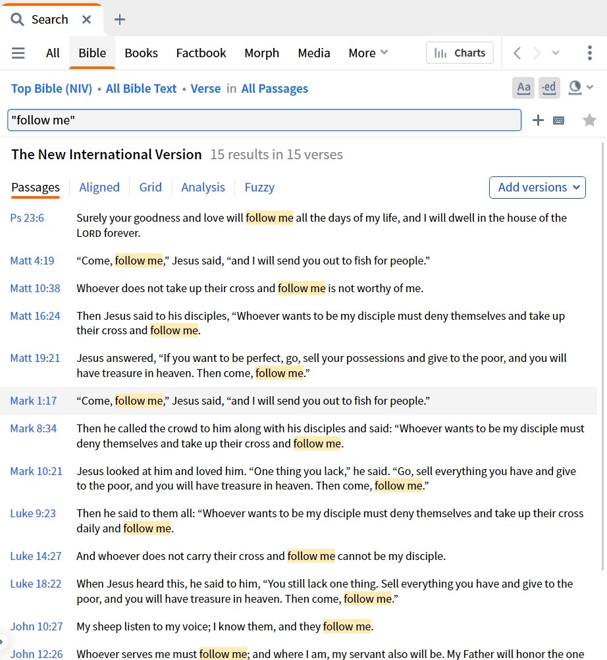The width and height of the screenshot is (607, 660).
Task: Click the Charts icon
Action: point(460,53)
